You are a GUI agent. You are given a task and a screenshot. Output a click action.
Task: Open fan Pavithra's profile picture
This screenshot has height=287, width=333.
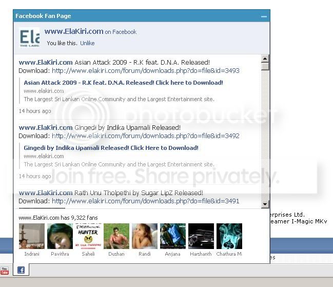[60, 236]
